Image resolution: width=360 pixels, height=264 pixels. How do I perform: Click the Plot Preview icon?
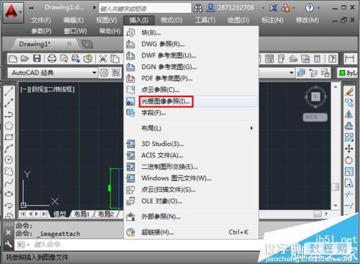coord(64,59)
